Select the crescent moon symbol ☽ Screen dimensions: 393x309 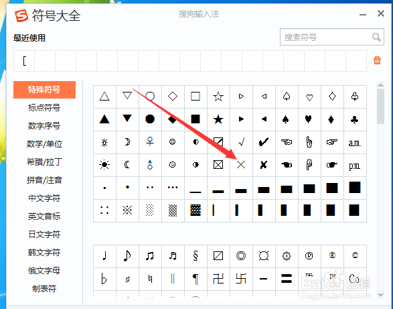point(127,142)
